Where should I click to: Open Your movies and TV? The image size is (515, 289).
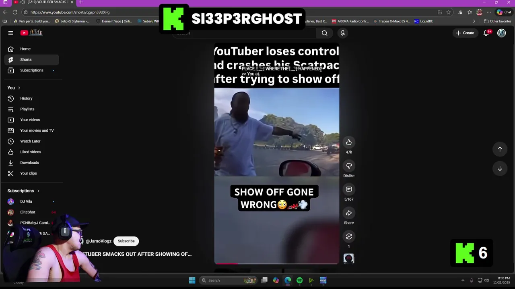point(31,130)
